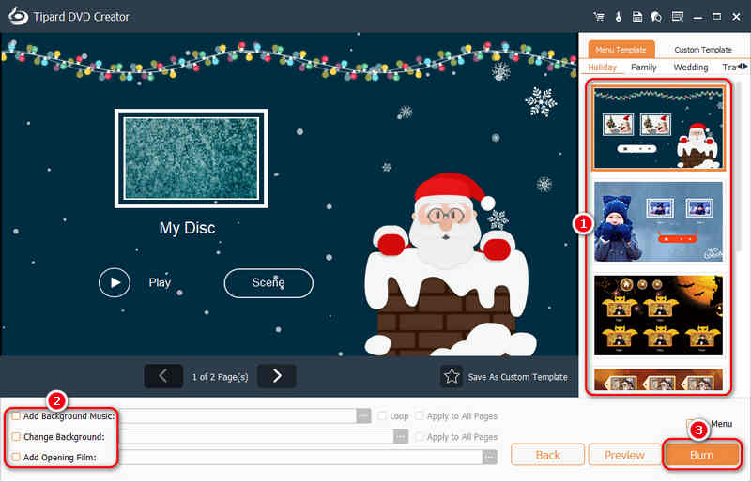Image resolution: width=751 pixels, height=482 pixels.
Task: Select the Family category tab
Action: click(644, 68)
